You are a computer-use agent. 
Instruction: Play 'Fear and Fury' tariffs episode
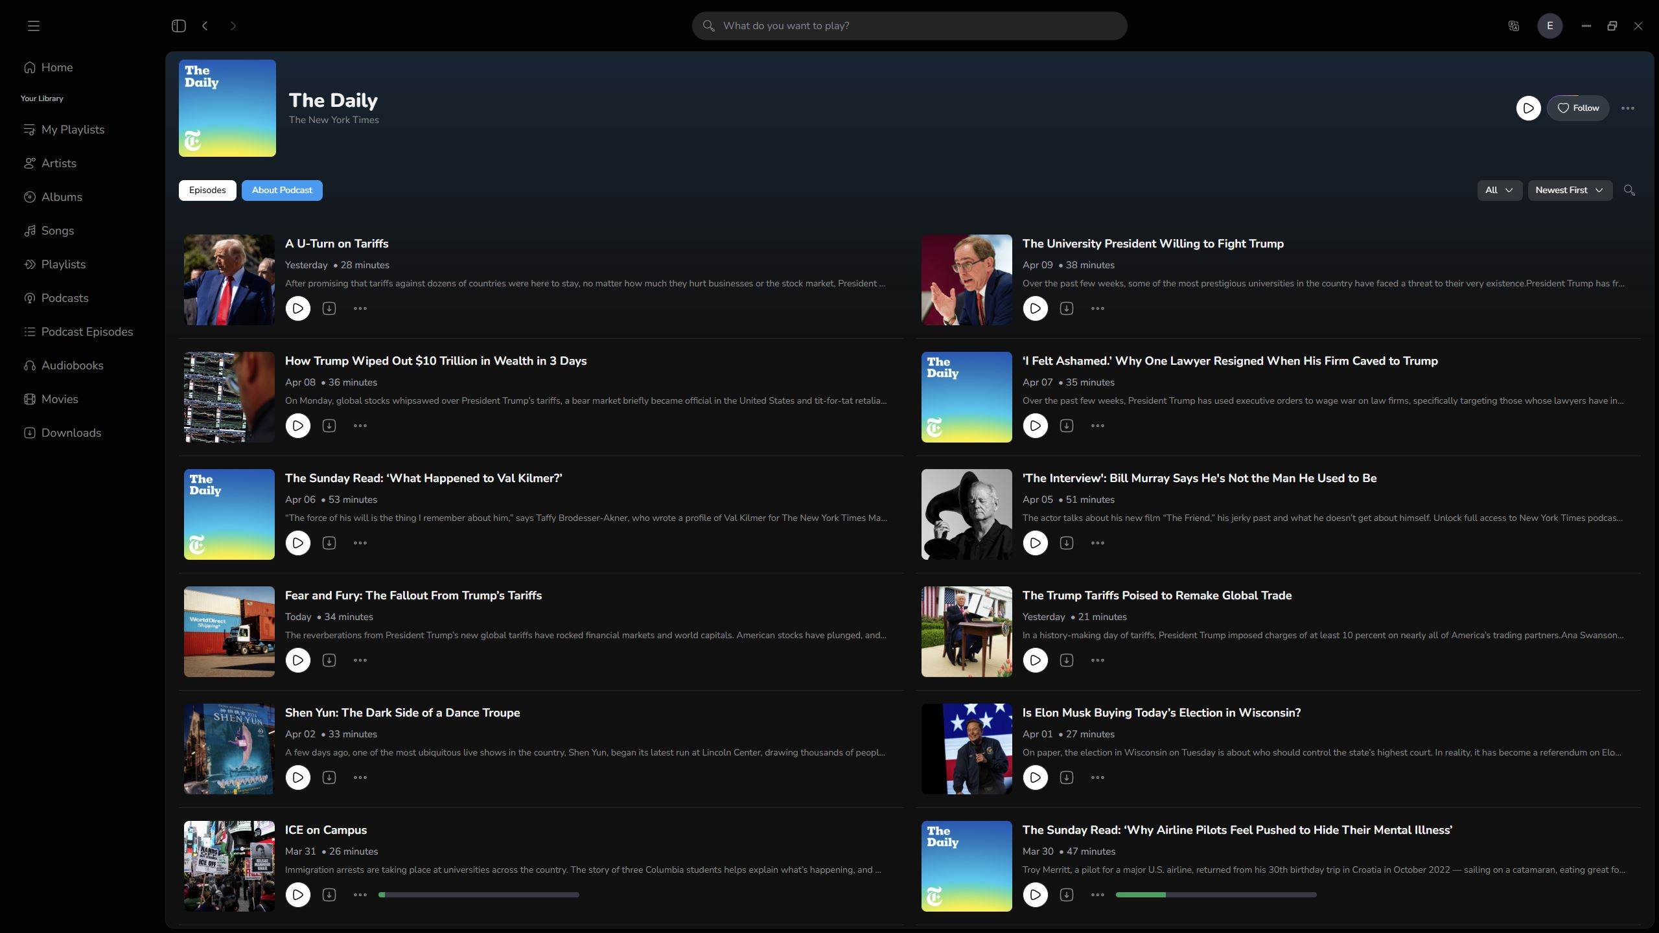tap(298, 660)
